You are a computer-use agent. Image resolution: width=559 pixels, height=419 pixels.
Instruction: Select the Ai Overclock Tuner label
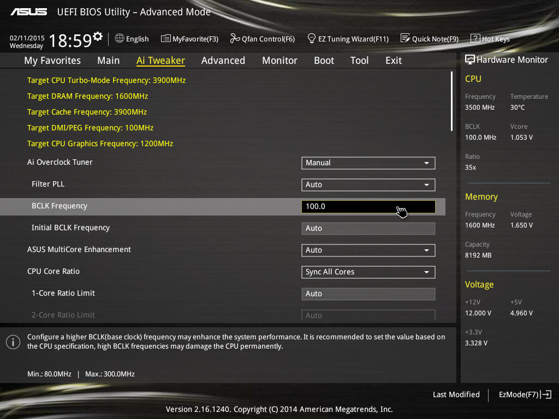tap(60, 162)
